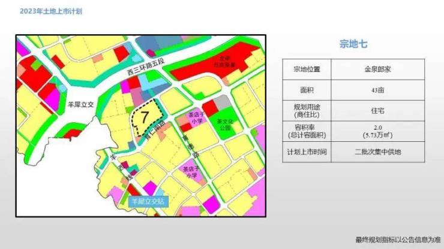Select the '金泉郎家' table cell

(x=378, y=69)
